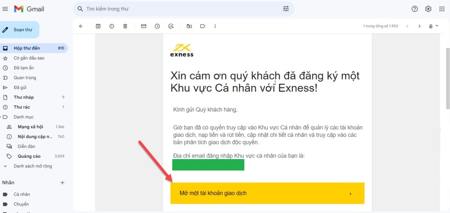
Task: Add email to Tasks
Action: [x=171, y=26]
